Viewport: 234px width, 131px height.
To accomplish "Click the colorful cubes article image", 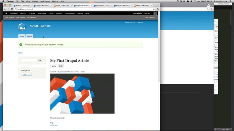I will pyautogui.click(x=82, y=94).
